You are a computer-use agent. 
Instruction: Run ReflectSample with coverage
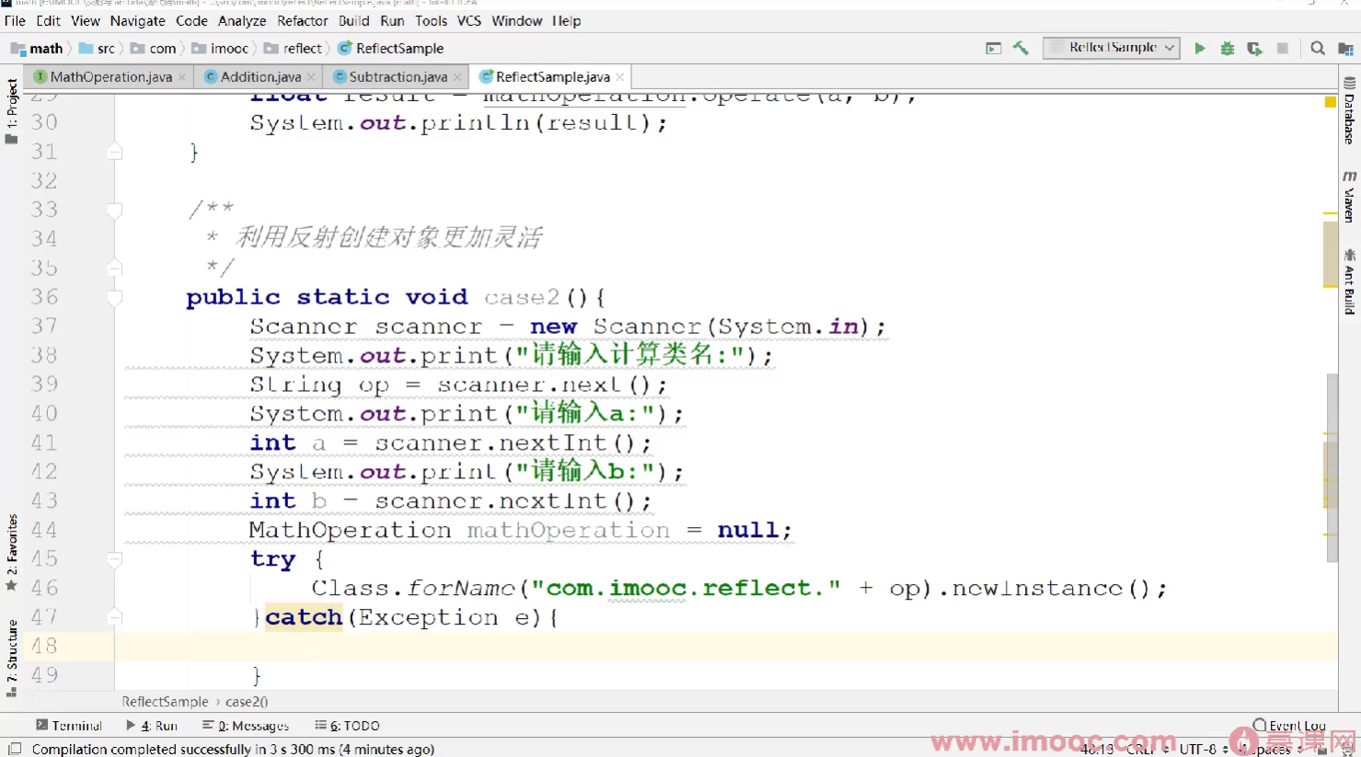tap(1254, 48)
